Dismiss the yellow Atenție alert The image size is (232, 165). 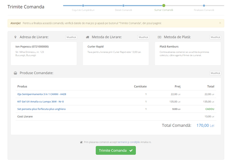point(220,23)
